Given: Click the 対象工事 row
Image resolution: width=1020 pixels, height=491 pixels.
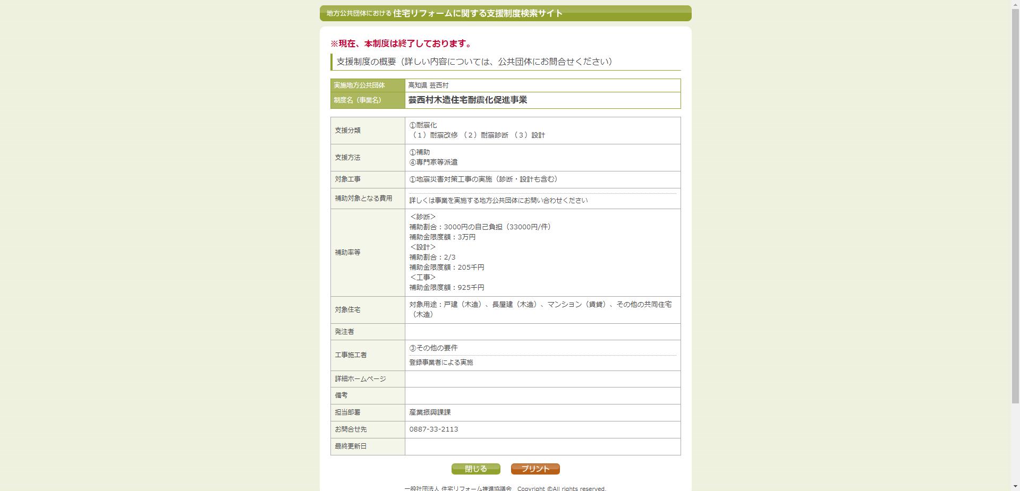Looking at the screenshot, I should coord(483,179).
